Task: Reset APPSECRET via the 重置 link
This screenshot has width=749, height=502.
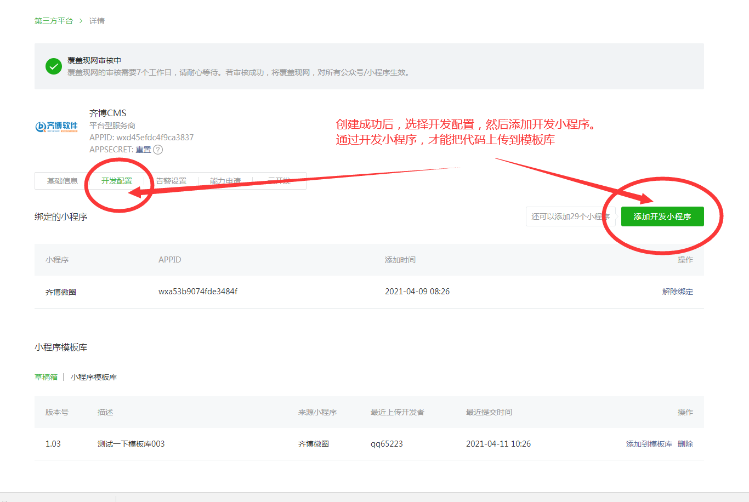Action: click(143, 150)
